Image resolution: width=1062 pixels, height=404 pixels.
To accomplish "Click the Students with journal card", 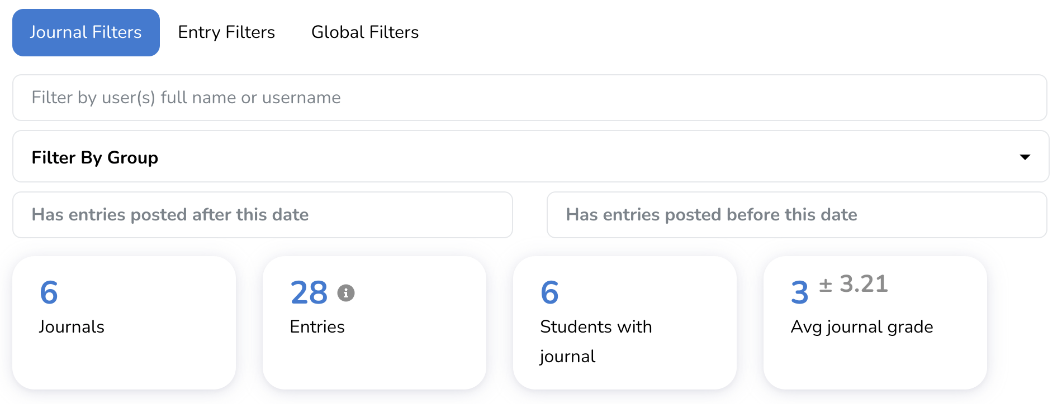I will pos(625,323).
